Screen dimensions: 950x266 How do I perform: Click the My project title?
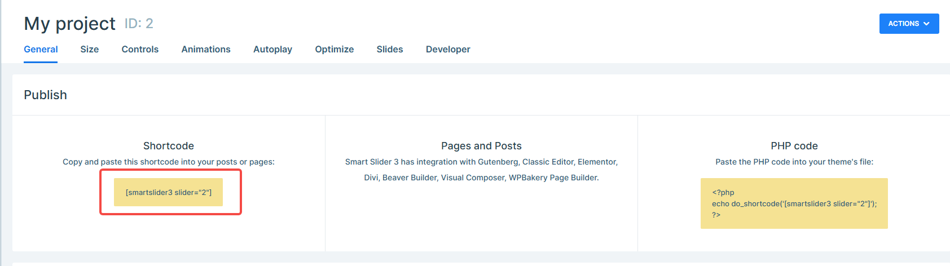tap(69, 24)
